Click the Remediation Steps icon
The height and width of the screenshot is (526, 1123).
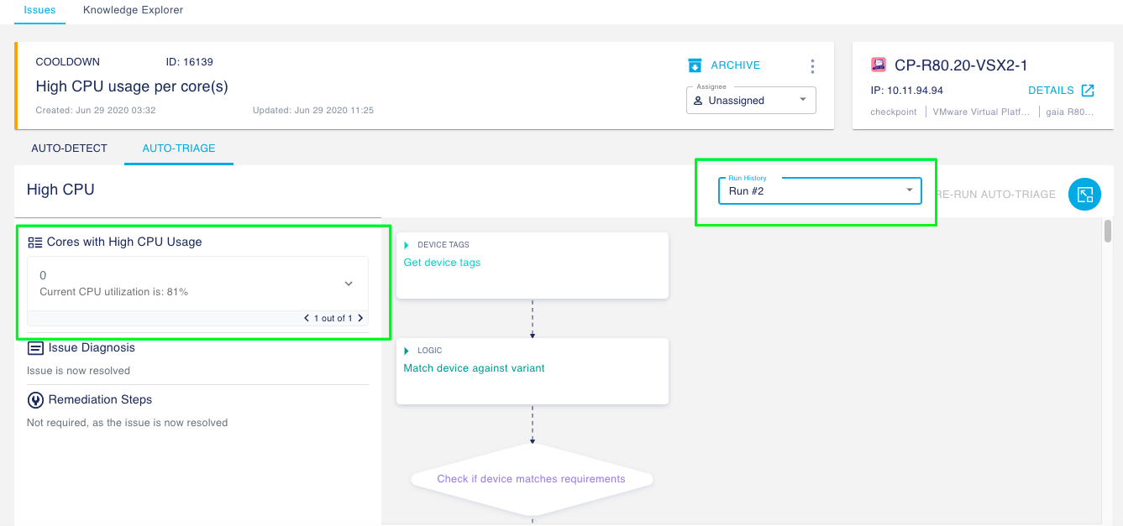coord(36,400)
